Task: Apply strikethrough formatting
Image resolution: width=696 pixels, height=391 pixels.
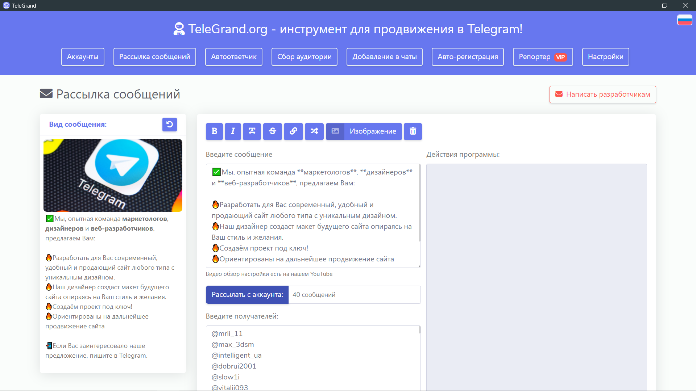Action: [x=273, y=131]
